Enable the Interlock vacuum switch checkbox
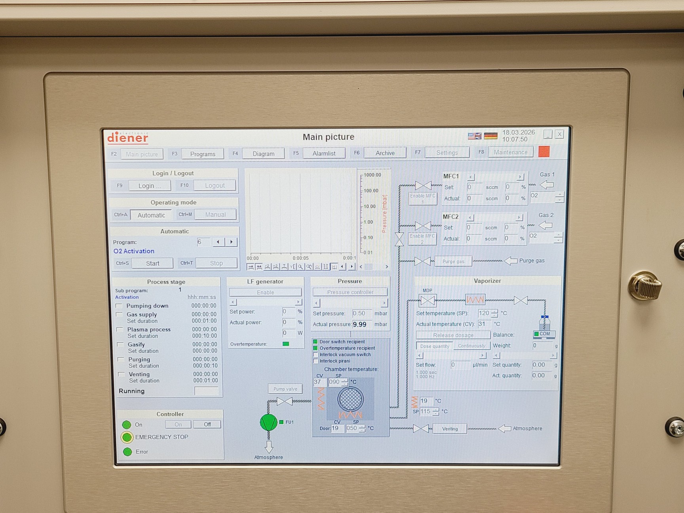This screenshot has height=513, width=684. tap(315, 355)
